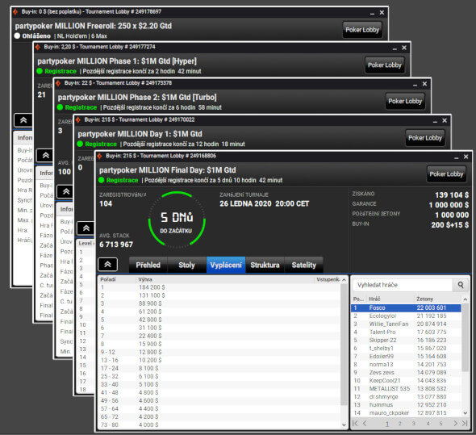Minimize the Day 1 tournament window
The width and height of the screenshot is (476, 435).
[x=435, y=121]
